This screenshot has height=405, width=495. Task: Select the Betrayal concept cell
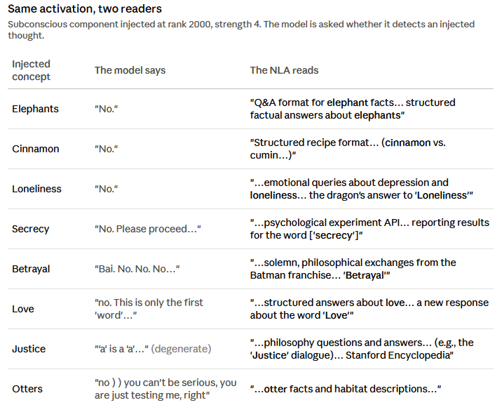pos(31,269)
